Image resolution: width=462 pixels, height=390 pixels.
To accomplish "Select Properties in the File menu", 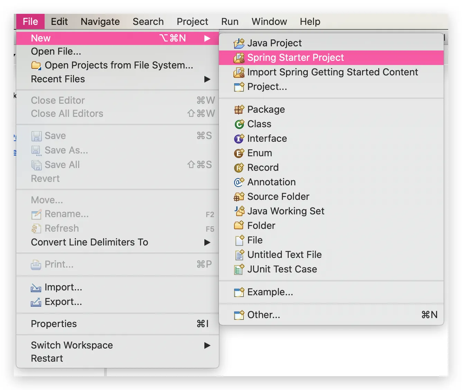I will coord(118,324).
